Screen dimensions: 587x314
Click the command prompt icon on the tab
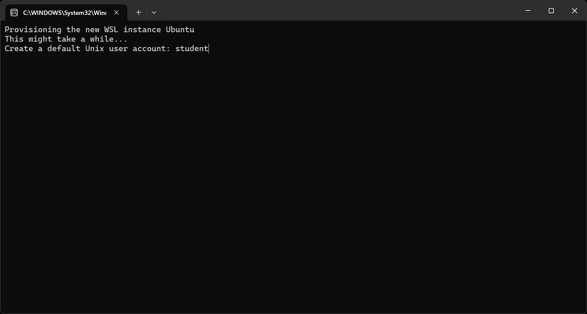(14, 12)
